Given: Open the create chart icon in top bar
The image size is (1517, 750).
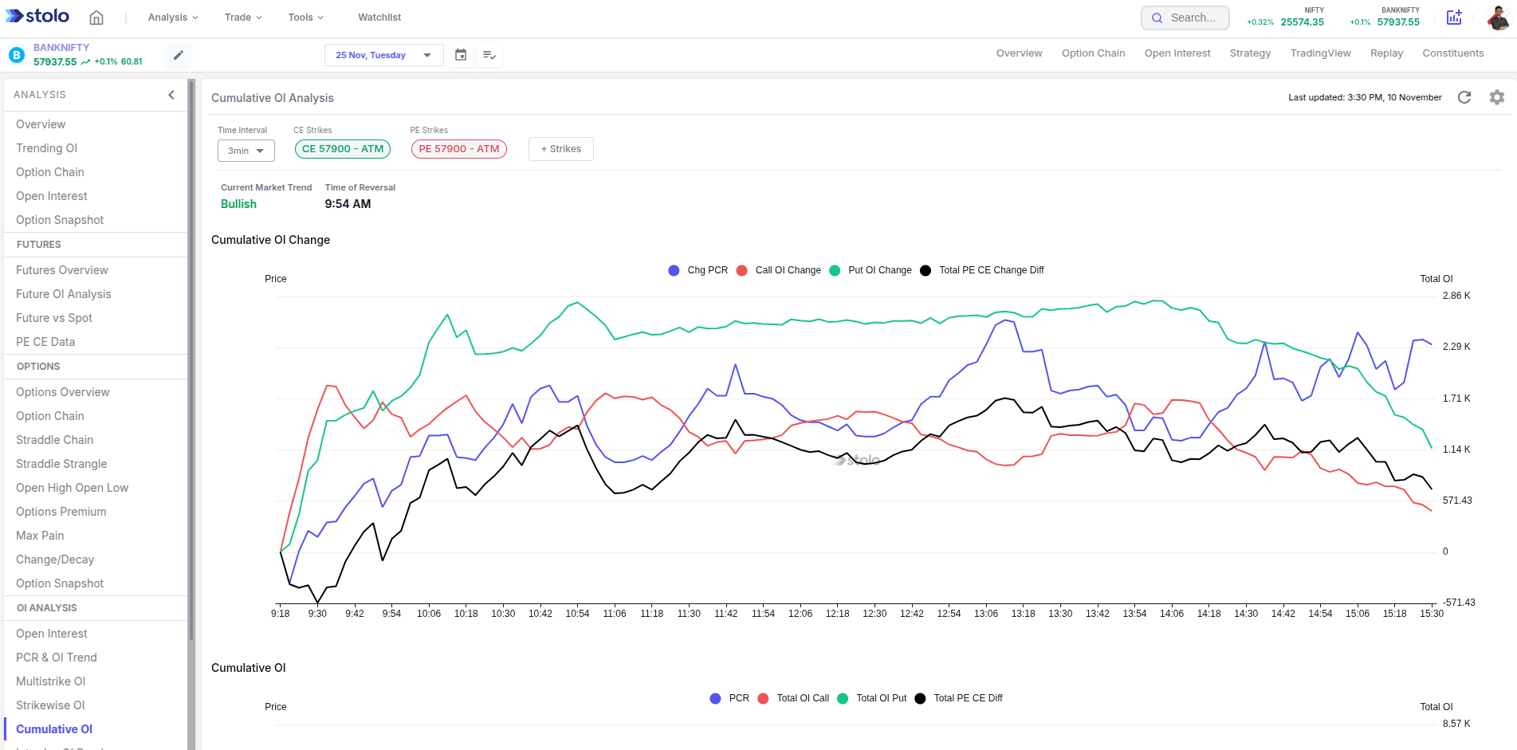Looking at the screenshot, I should click(1454, 17).
